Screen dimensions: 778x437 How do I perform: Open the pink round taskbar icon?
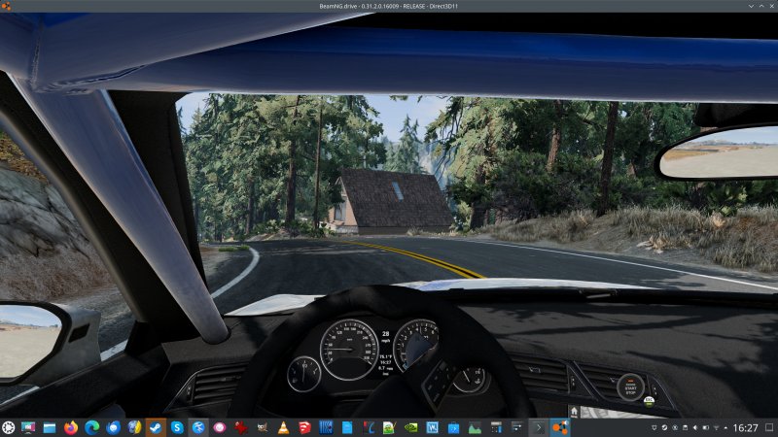coord(220,427)
